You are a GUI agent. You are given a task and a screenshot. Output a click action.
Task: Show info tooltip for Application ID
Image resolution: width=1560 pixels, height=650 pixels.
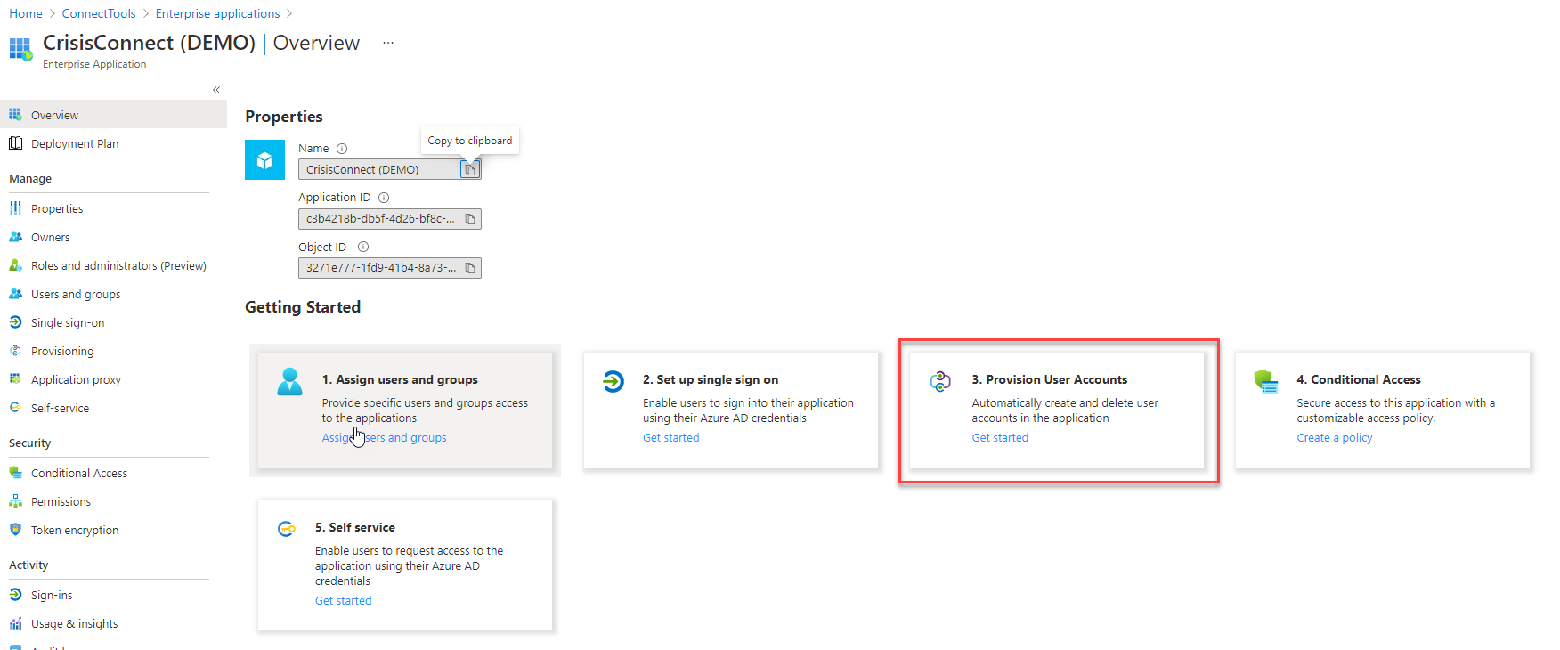click(384, 198)
